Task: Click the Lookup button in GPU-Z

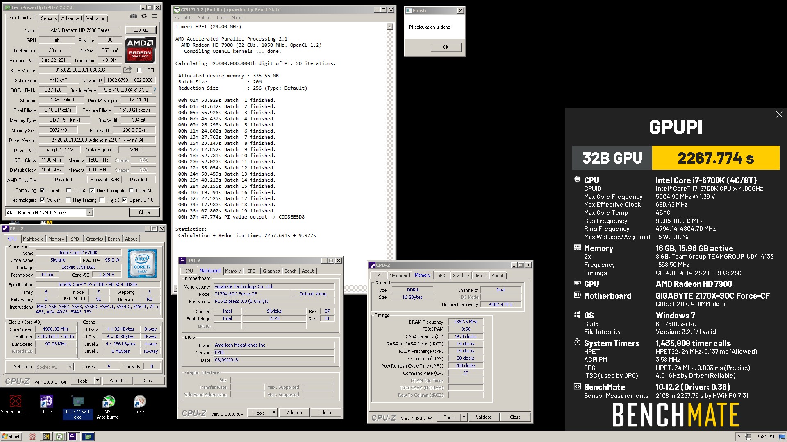Action: click(x=141, y=30)
